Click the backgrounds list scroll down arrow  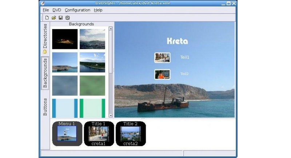(111, 116)
